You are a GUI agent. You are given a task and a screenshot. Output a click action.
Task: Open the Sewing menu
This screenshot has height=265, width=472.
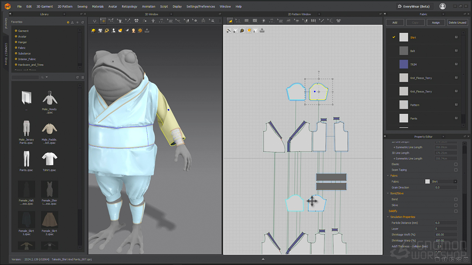[82, 7]
